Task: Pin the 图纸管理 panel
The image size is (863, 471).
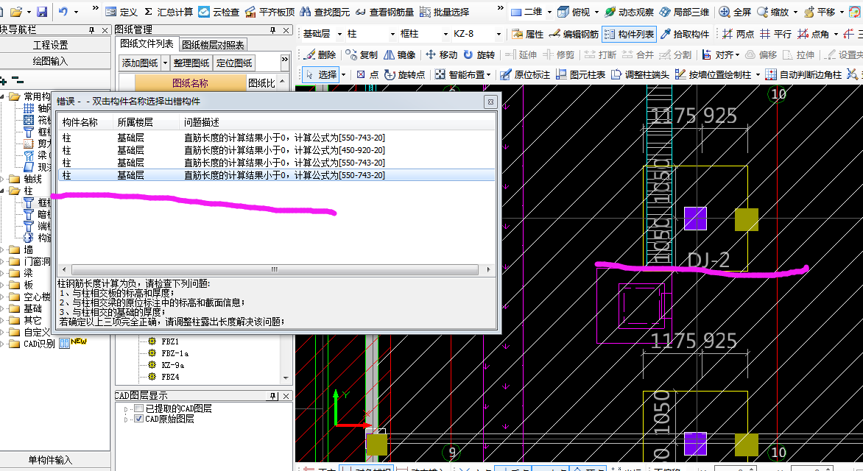Action: [273, 30]
